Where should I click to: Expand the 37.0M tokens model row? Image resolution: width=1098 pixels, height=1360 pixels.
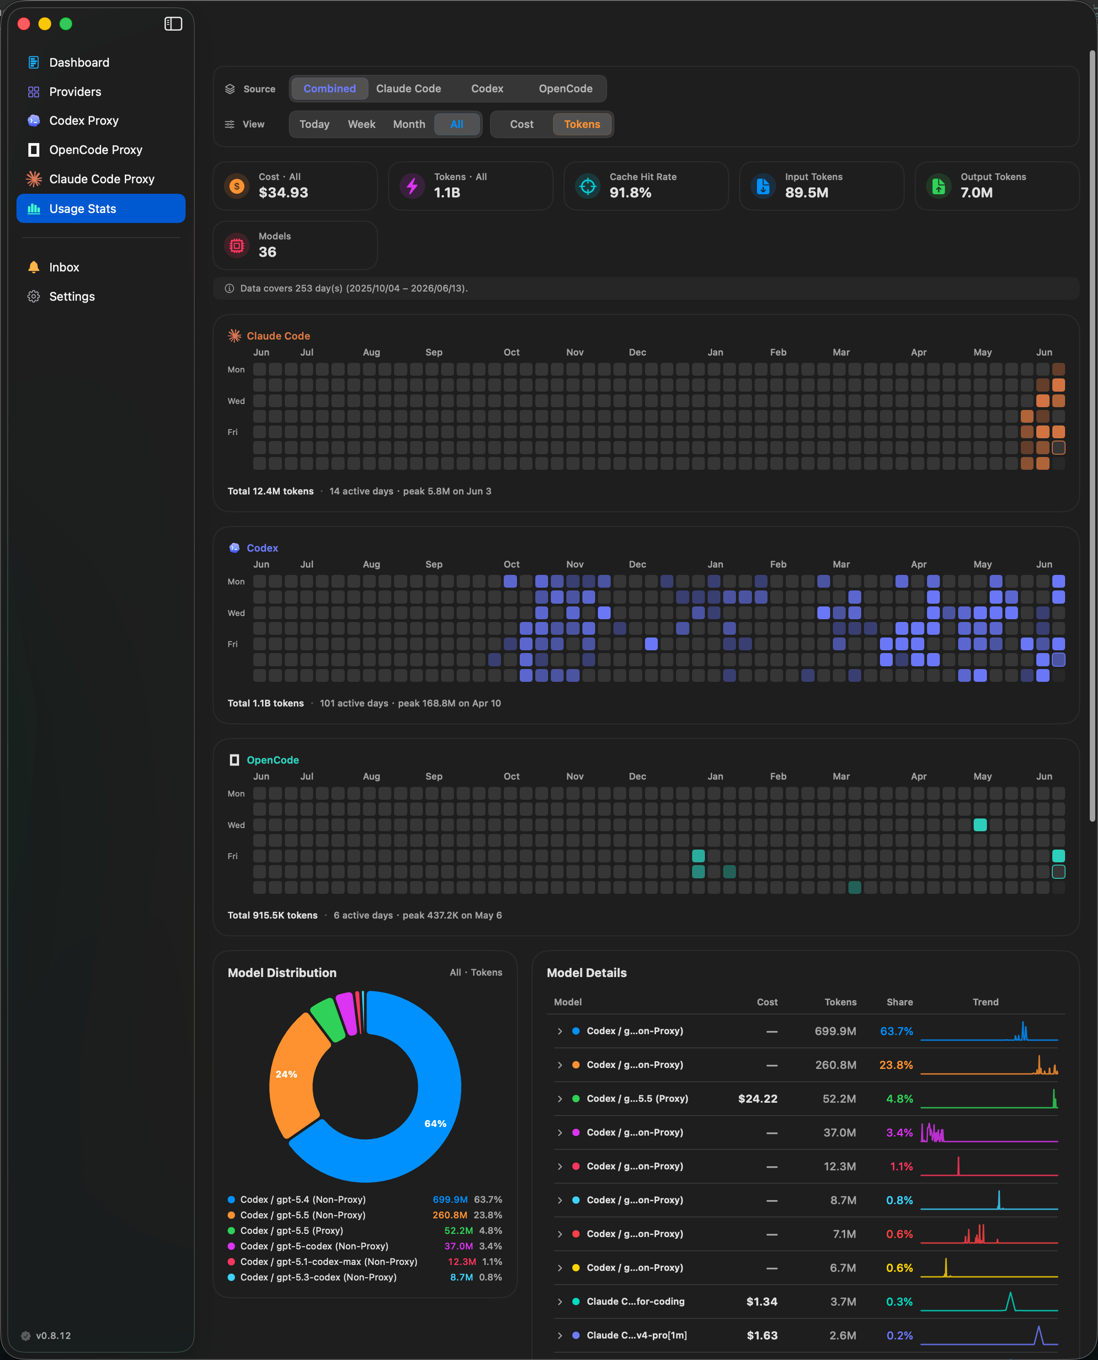pos(560,1133)
